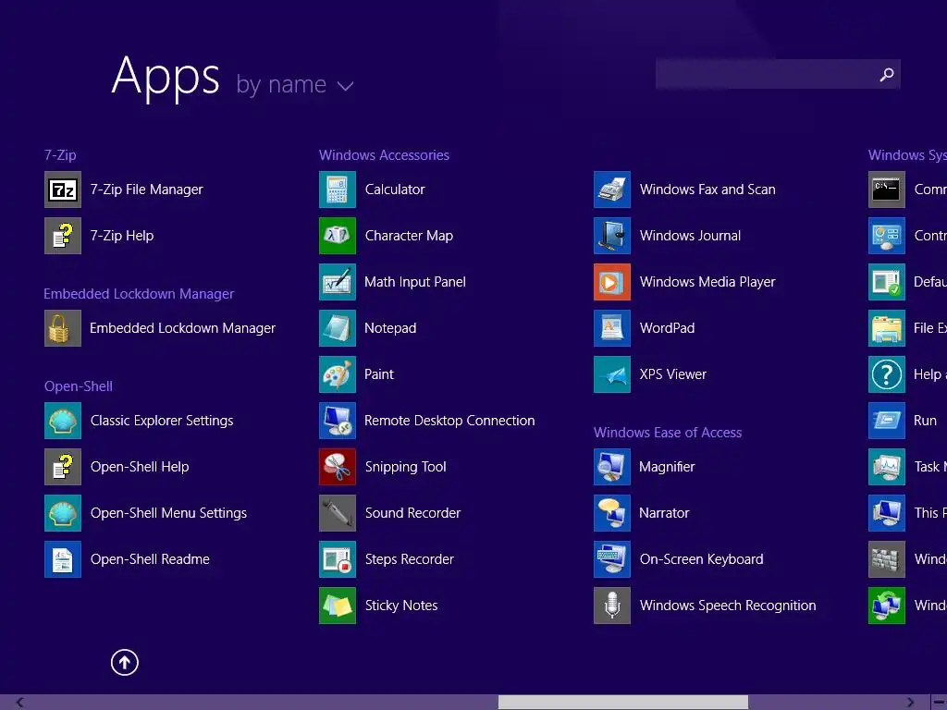Click the 'Windows Media Player' label text

click(x=707, y=282)
